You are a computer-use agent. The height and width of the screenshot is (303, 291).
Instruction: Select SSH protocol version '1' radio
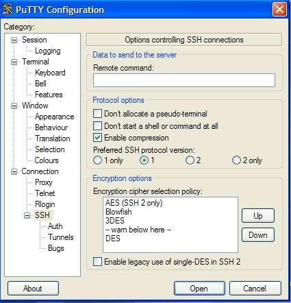pyautogui.click(x=144, y=160)
